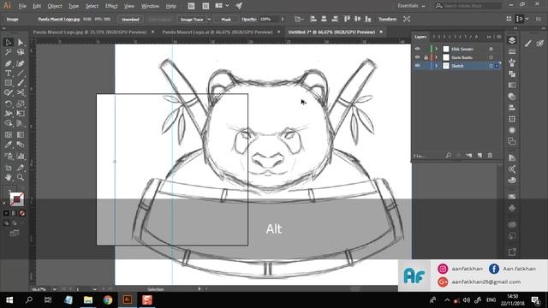This screenshot has height=308, width=548.
Task: Select the Lasso tool
Action: 21,52
